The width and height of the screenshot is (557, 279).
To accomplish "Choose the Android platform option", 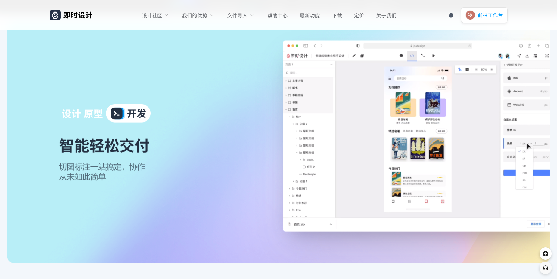I will [527, 91].
